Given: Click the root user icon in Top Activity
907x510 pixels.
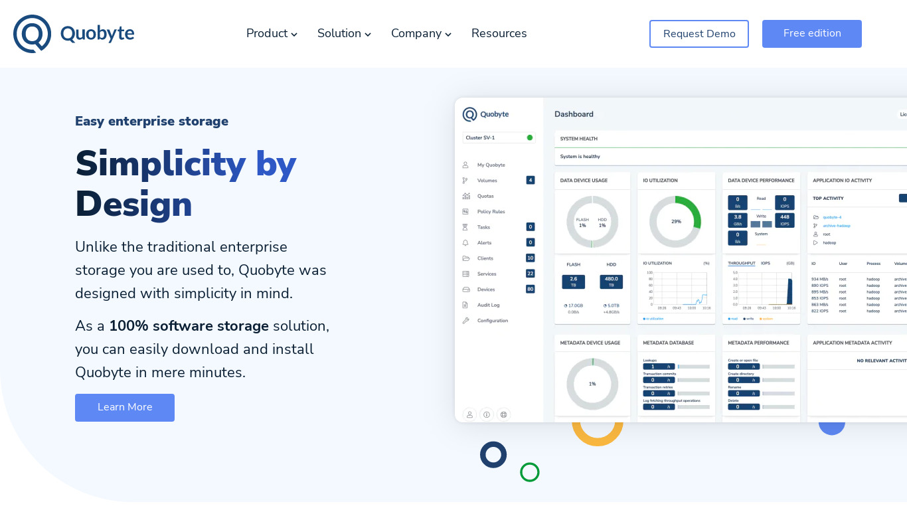Looking at the screenshot, I should [x=815, y=234].
